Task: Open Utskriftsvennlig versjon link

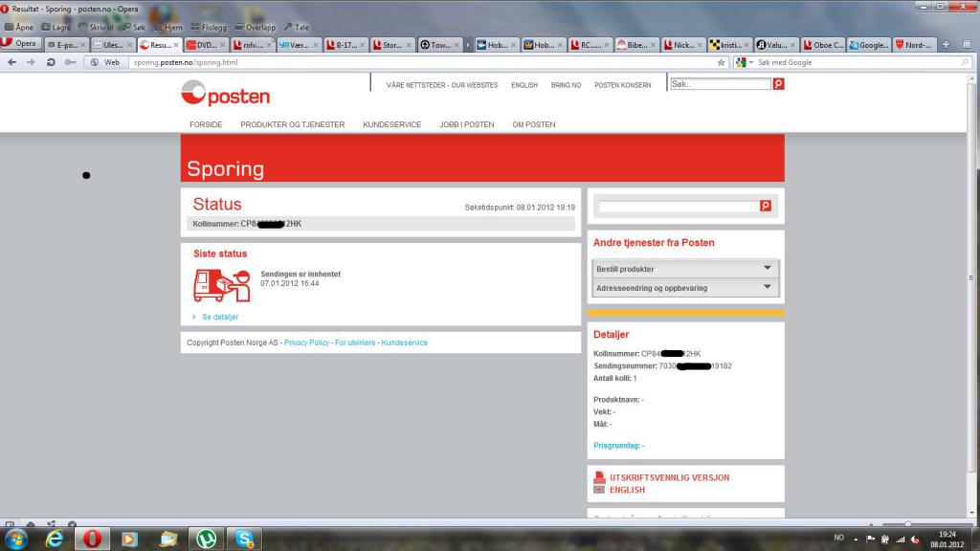Action: pos(669,477)
